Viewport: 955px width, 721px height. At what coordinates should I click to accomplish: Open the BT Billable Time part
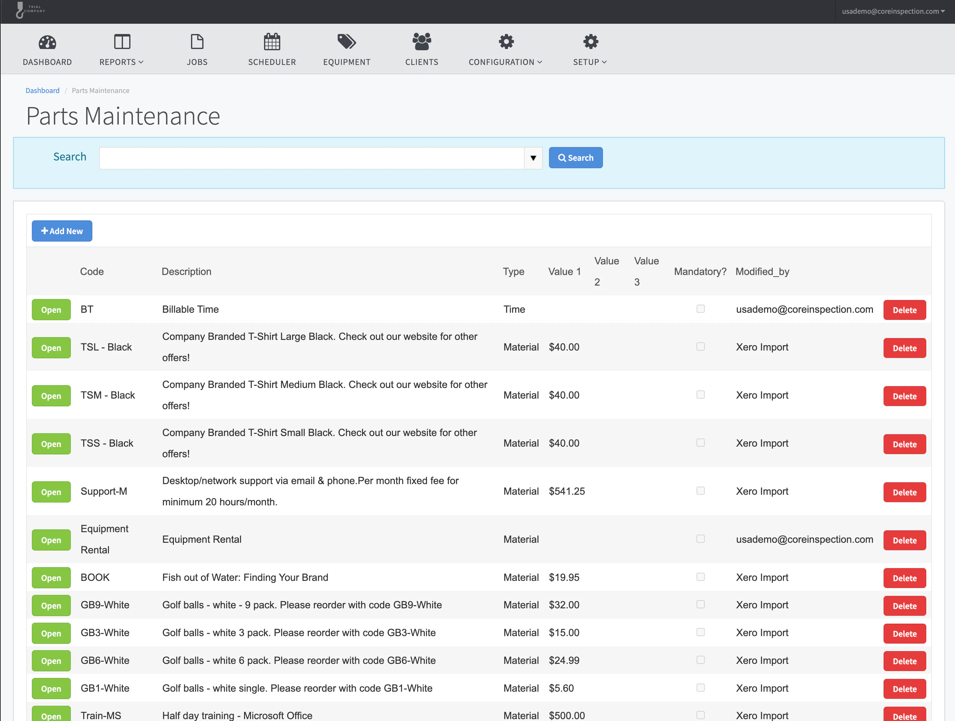click(x=51, y=310)
